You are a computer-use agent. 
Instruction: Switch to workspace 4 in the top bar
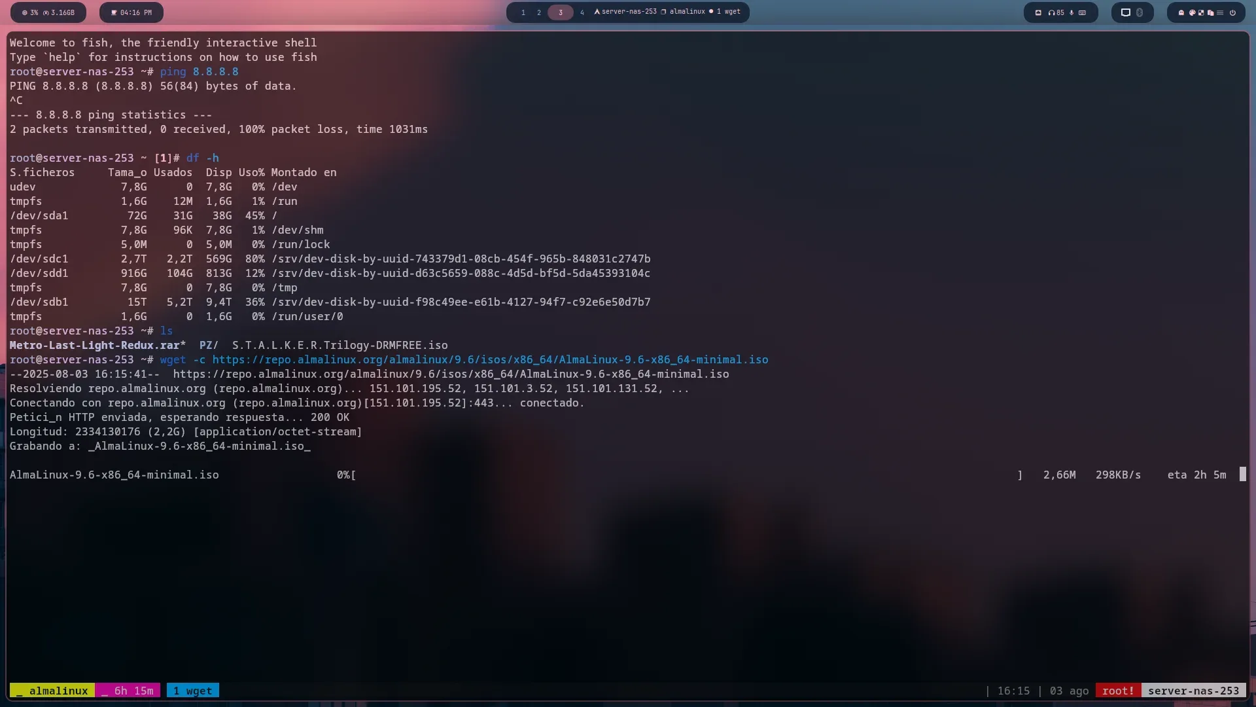tap(582, 12)
